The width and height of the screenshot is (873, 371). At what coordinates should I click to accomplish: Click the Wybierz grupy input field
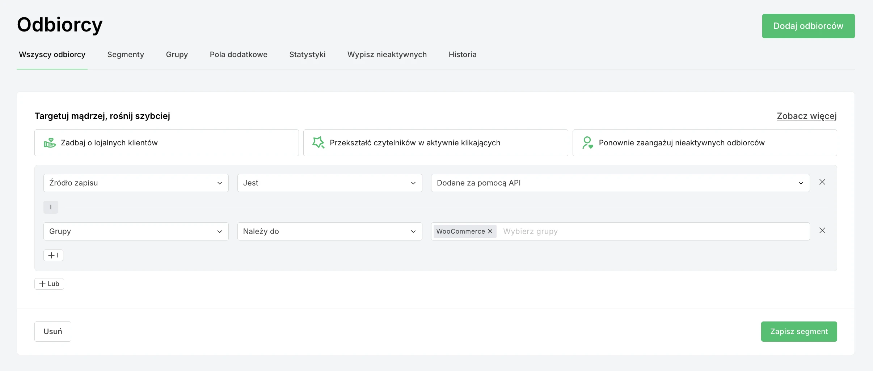pos(651,231)
